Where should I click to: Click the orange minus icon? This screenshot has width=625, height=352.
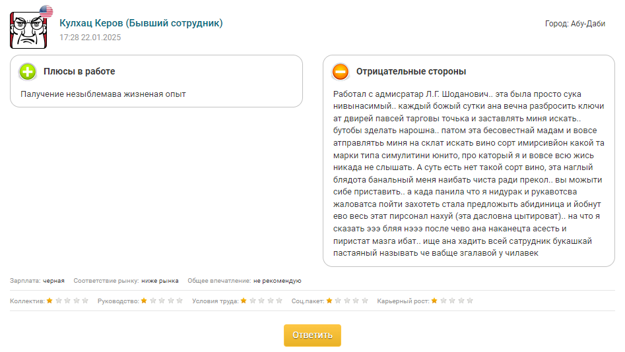click(341, 72)
